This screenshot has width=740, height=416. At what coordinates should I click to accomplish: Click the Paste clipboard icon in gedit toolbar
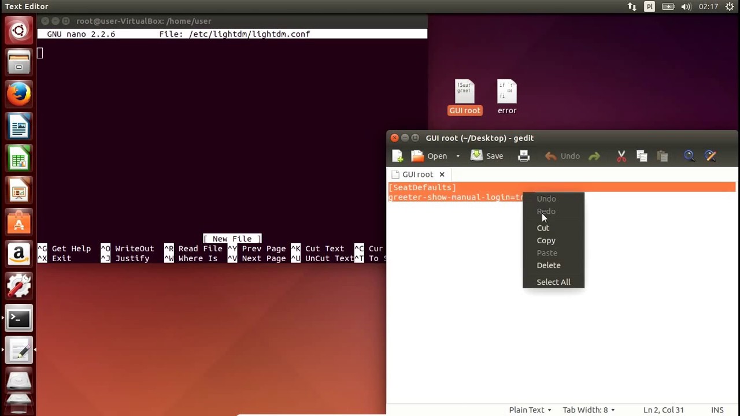coord(663,156)
